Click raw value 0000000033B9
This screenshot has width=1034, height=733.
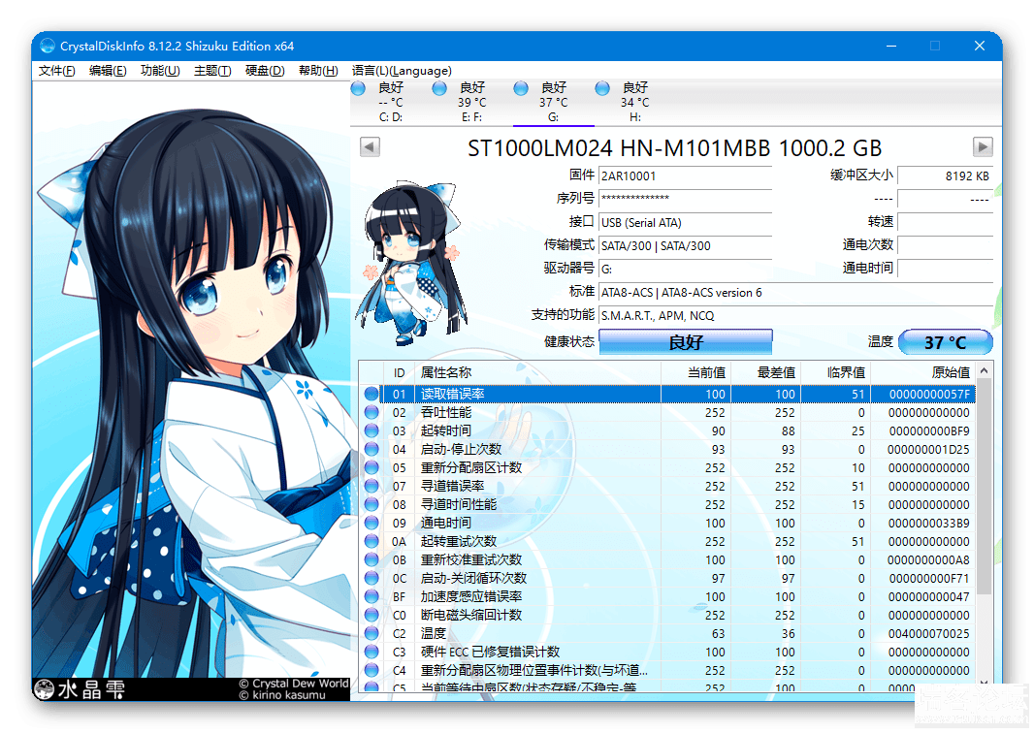(x=928, y=523)
